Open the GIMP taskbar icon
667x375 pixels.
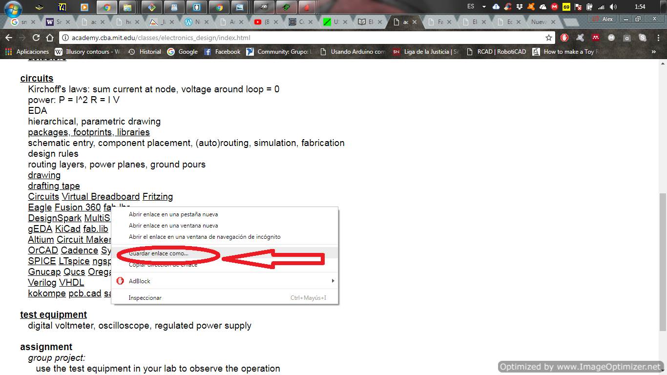(x=264, y=7)
